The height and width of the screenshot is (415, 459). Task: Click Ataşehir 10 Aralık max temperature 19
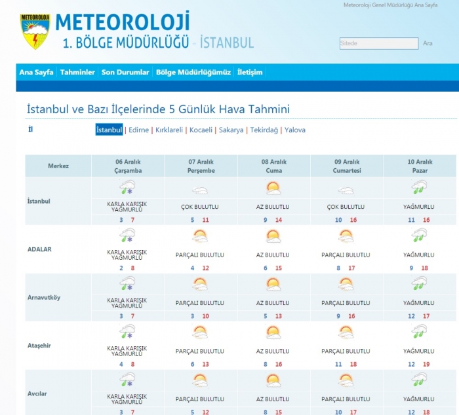(x=426, y=365)
